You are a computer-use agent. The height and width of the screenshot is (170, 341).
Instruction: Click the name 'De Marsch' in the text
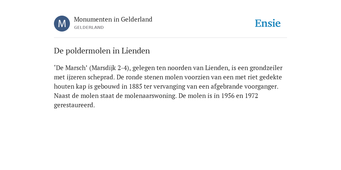point(71,68)
